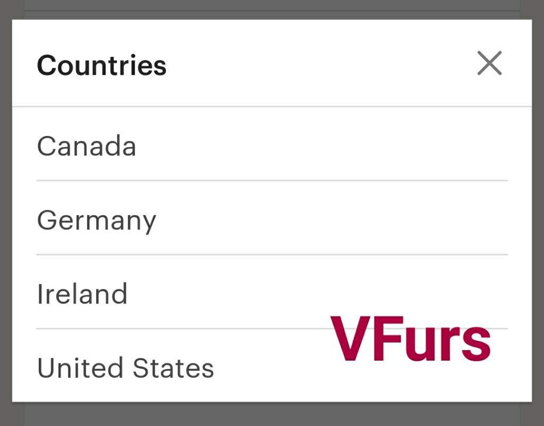
Task: Select Canada from the countries list
Action: [87, 146]
